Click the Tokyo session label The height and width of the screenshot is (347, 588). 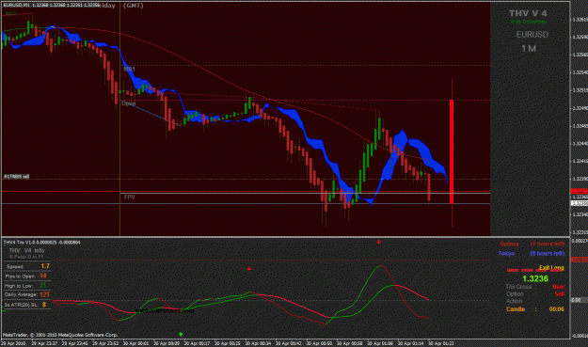(x=506, y=253)
